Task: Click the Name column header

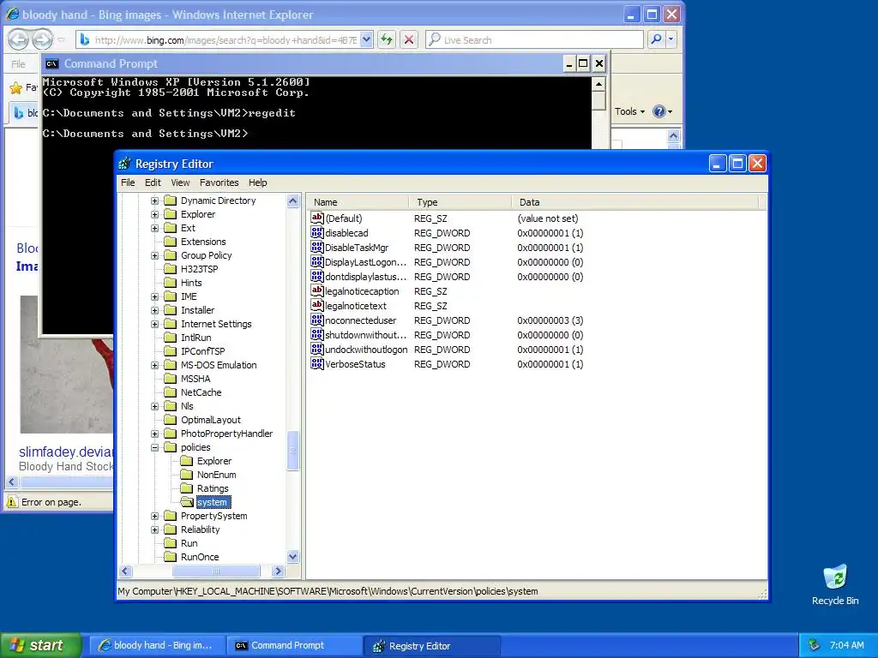Action: (358, 202)
